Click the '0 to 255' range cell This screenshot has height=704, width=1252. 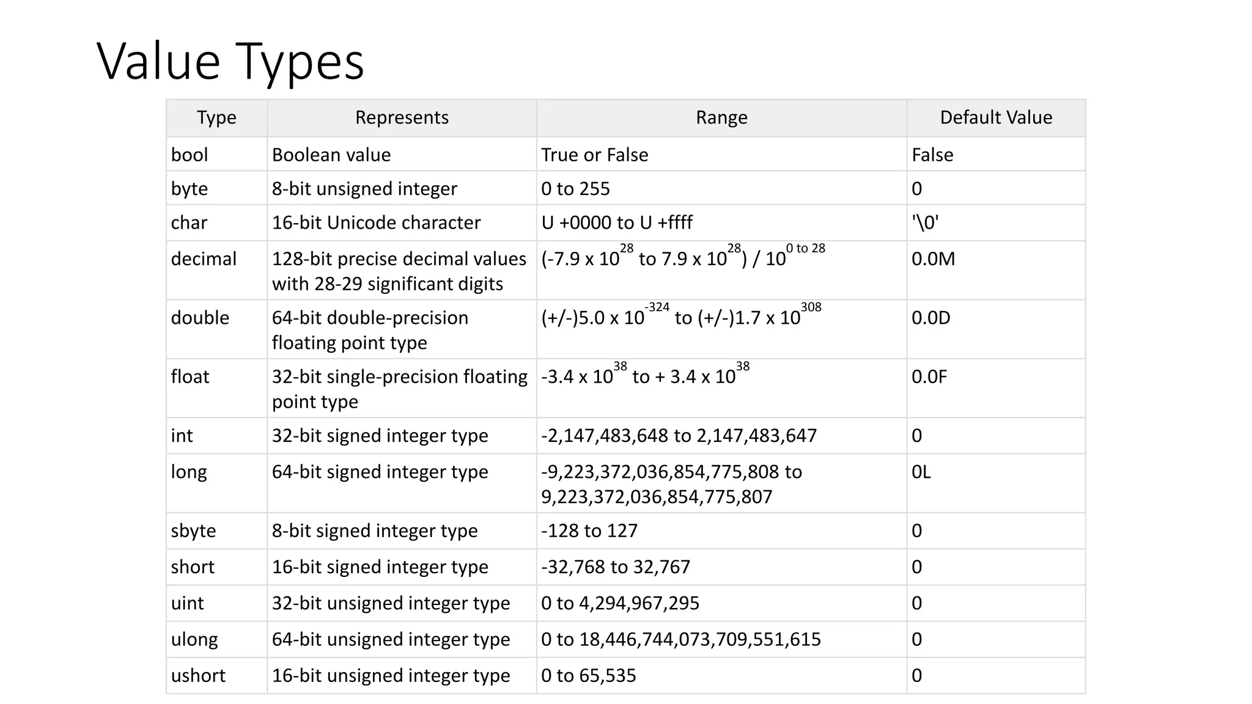tap(575, 188)
